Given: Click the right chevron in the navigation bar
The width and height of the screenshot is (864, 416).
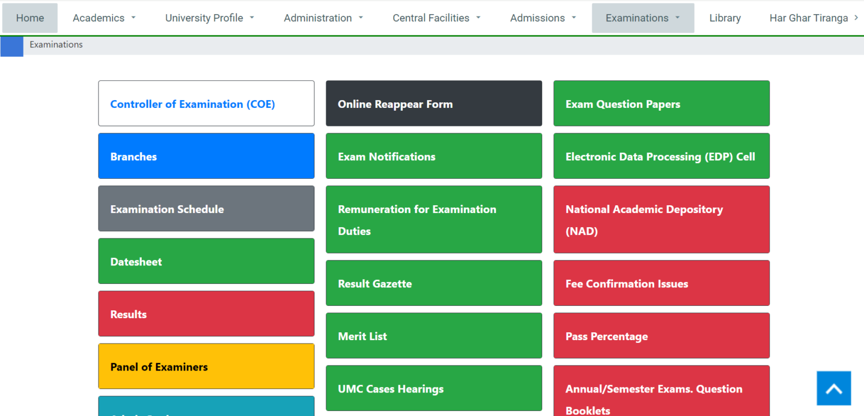Looking at the screenshot, I should pos(856,18).
